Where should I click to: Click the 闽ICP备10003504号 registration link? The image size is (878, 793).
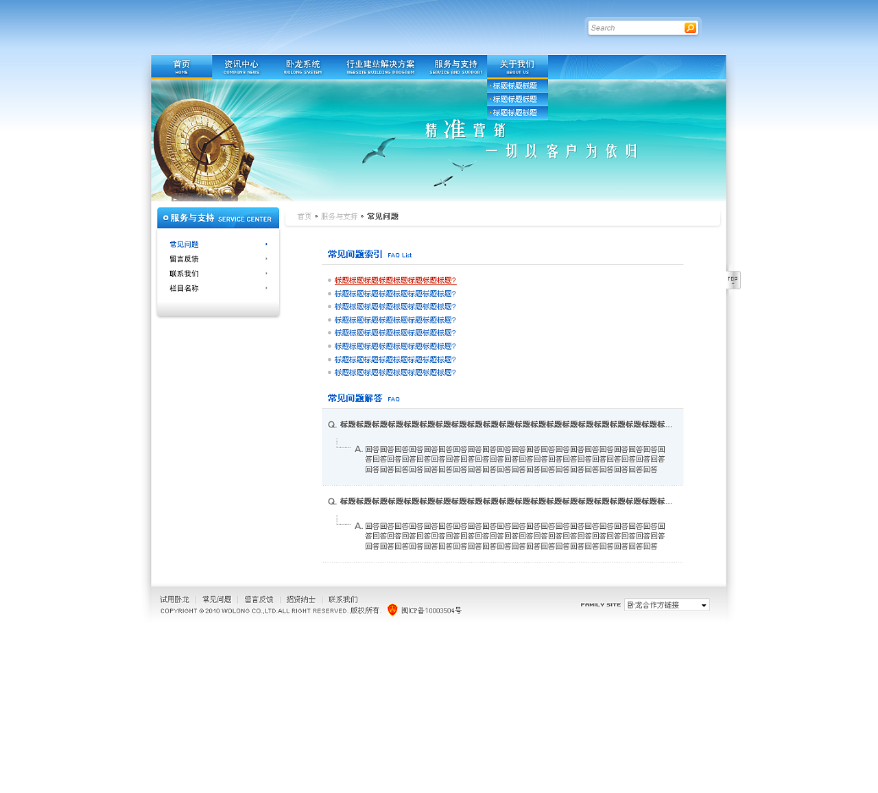[431, 611]
